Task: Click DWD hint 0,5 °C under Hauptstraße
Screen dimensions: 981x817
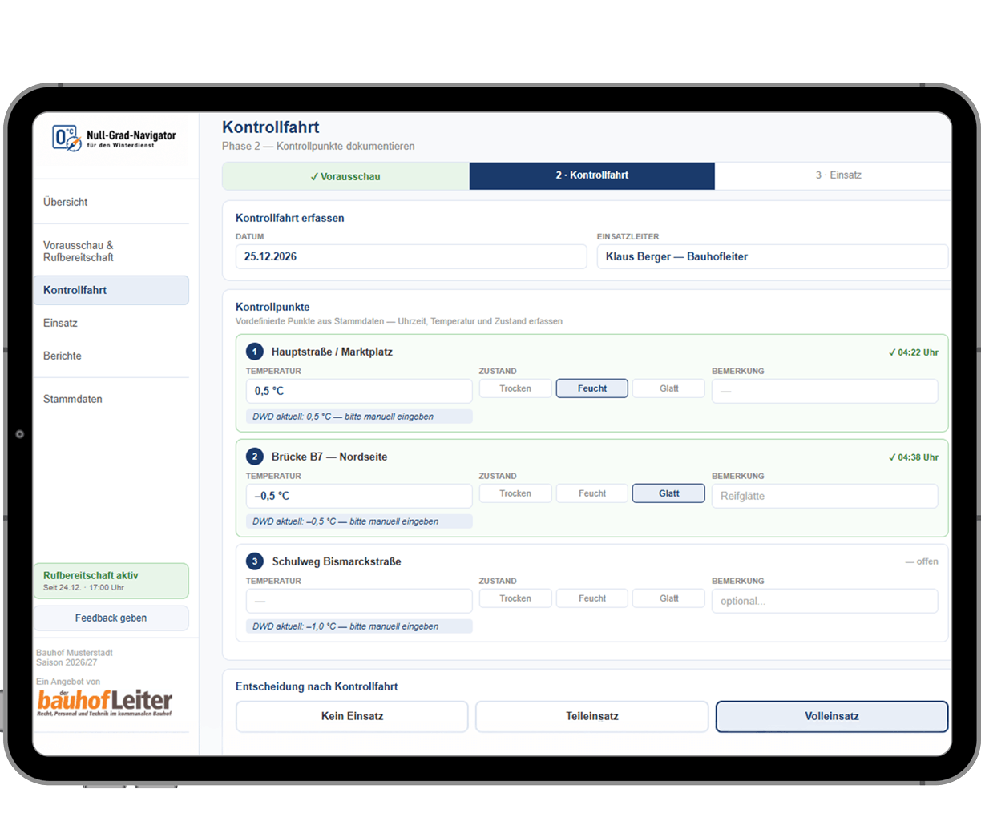Action: pos(359,417)
